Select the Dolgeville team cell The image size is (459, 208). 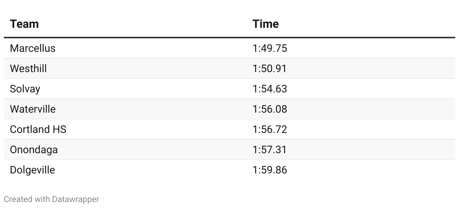pyautogui.click(x=32, y=170)
